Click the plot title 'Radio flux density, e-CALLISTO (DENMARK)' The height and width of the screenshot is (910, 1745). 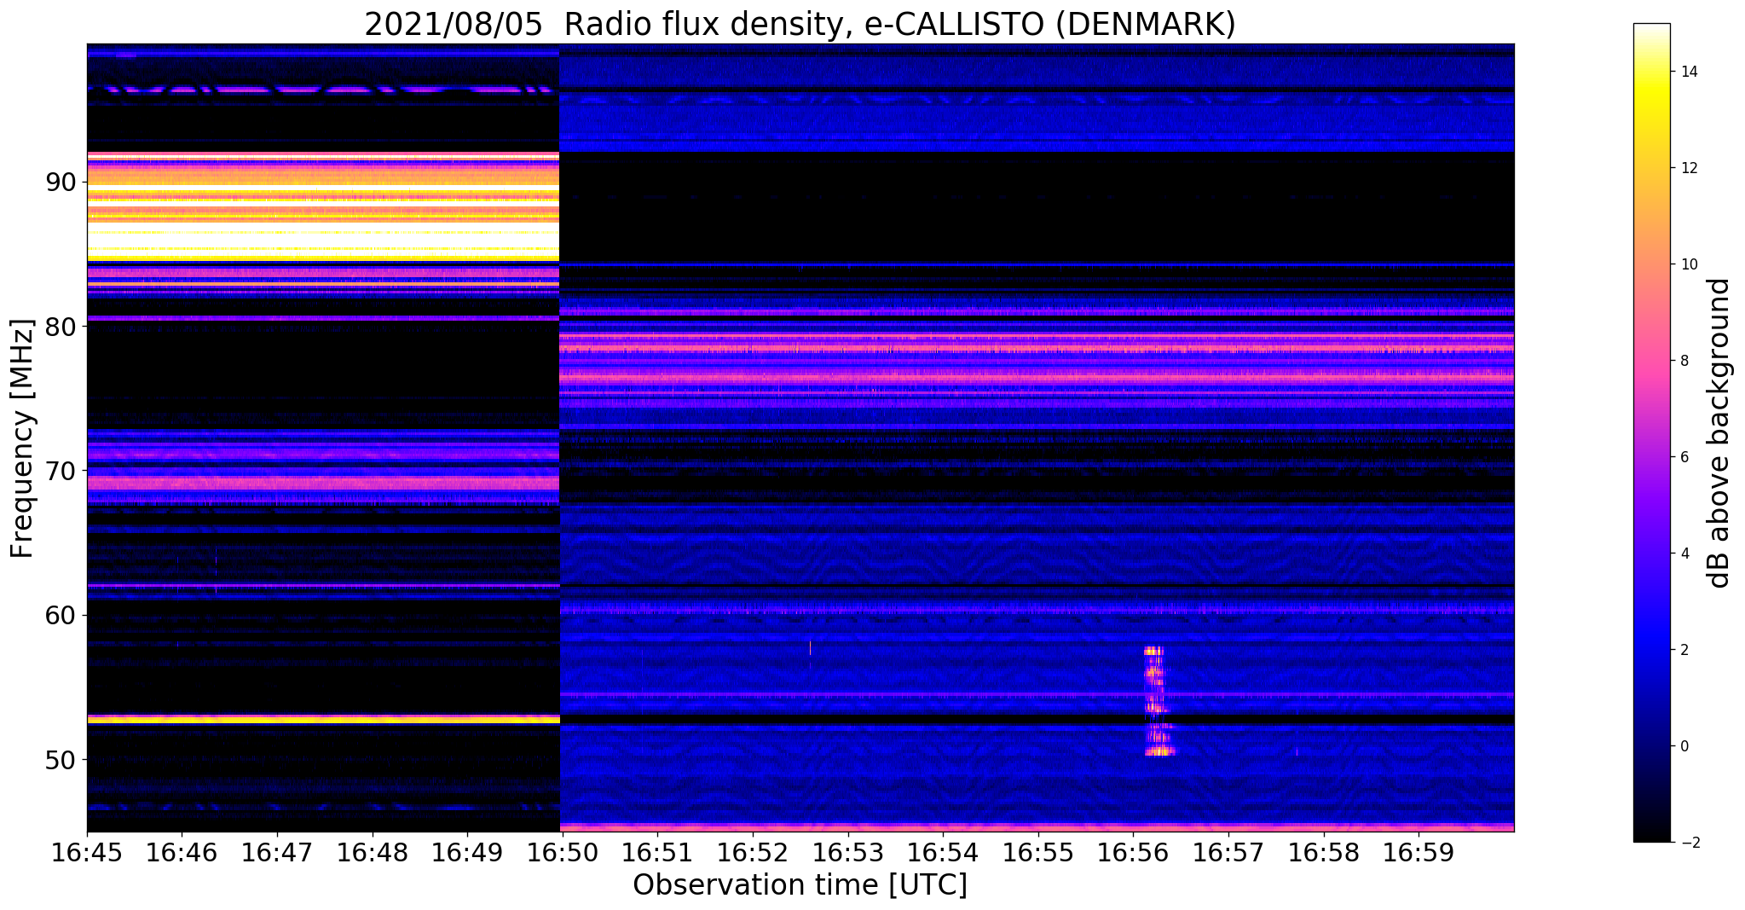click(899, 25)
